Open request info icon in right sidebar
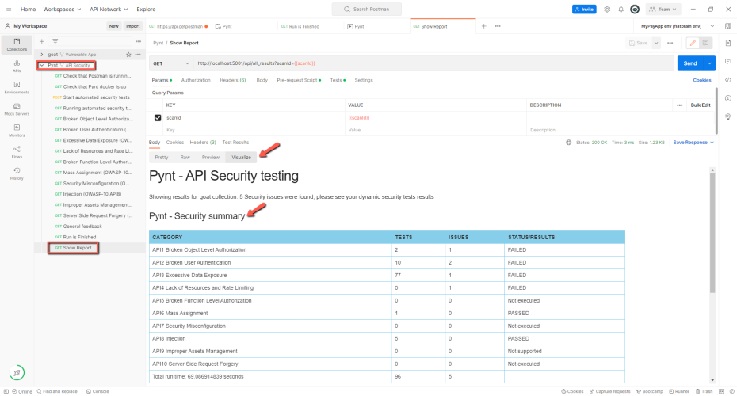This screenshot has height=396, width=737. (728, 98)
